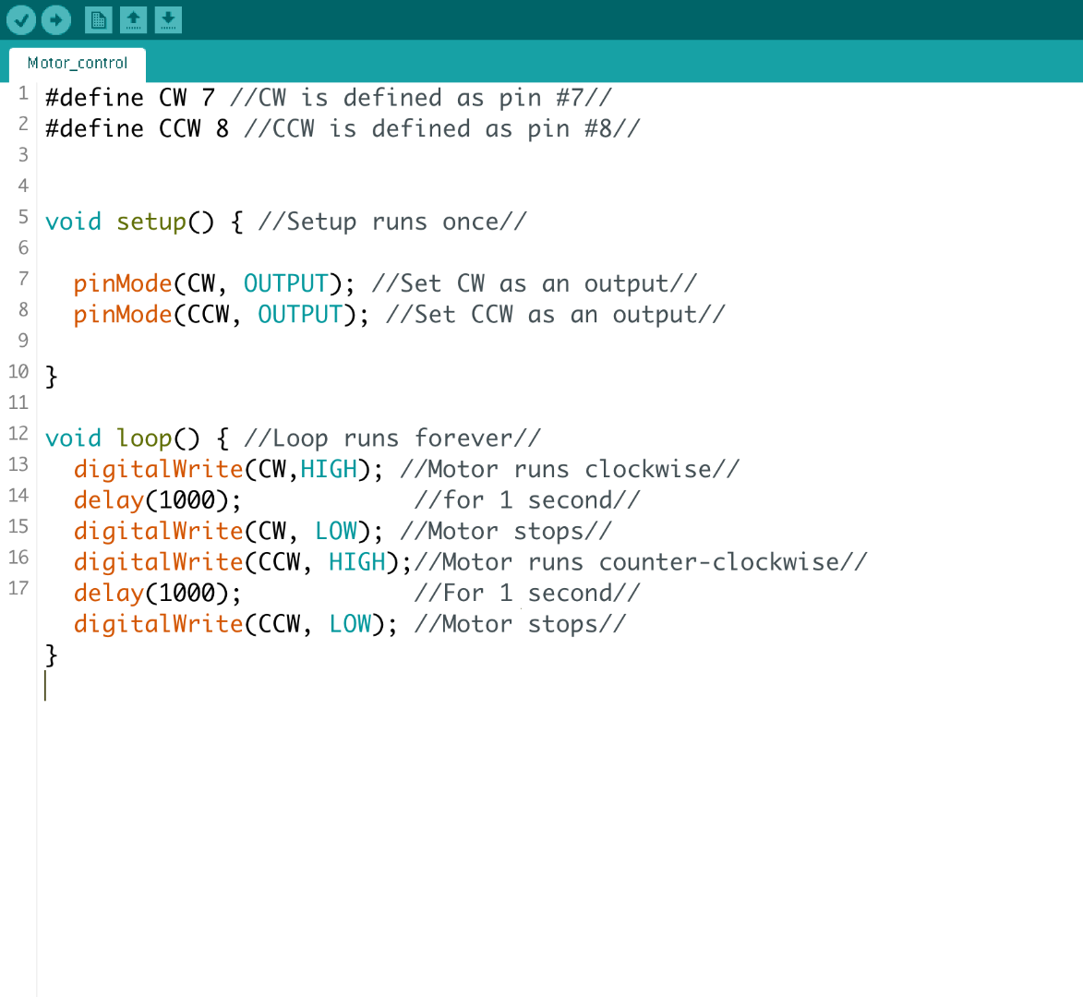Click the Verify checkmark icon
The image size is (1083, 997).
pyautogui.click(x=20, y=20)
